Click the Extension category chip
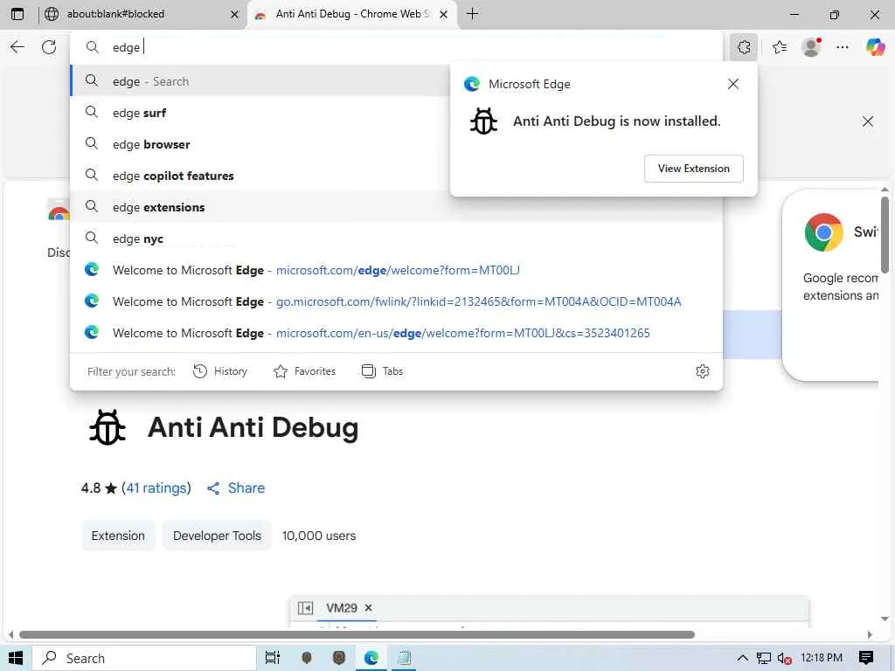 tap(118, 536)
